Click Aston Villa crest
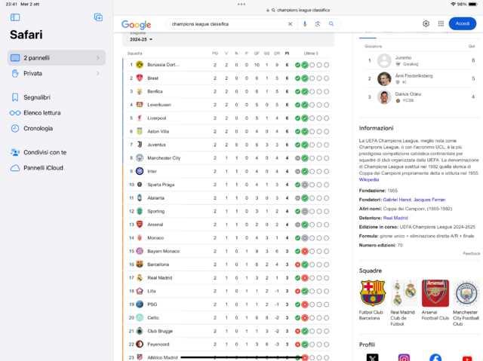 point(140,131)
